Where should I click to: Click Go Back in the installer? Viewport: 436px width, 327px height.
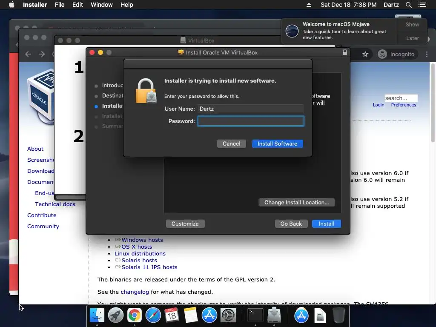(x=291, y=224)
